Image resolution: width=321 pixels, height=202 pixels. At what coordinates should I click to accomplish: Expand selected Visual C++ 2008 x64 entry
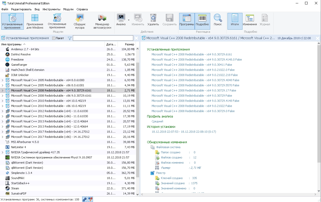pos(3,90)
